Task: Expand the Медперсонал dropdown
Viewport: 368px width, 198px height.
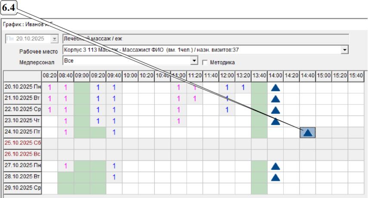Action: click(194, 61)
